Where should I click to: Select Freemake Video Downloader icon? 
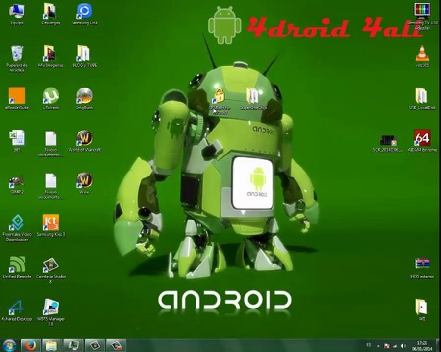click(x=17, y=227)
